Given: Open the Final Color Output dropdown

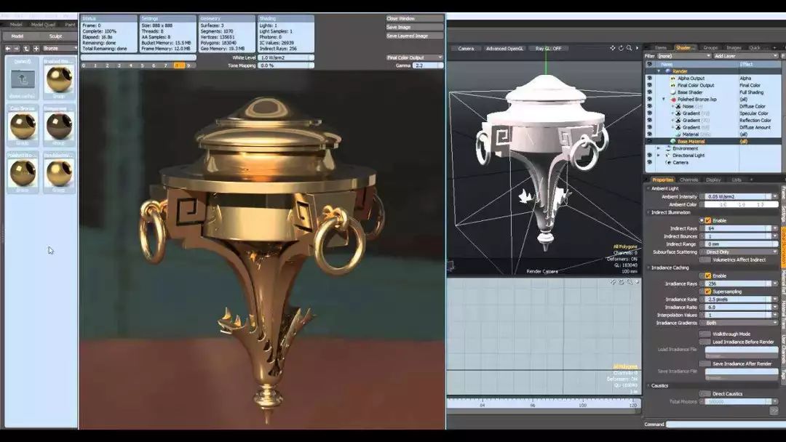Looking at the screenshot, I should pos(414,57).
